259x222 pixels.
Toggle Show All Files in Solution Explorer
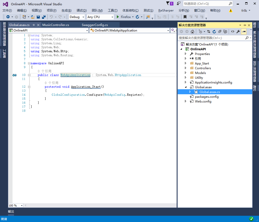[x=225, y=31]
